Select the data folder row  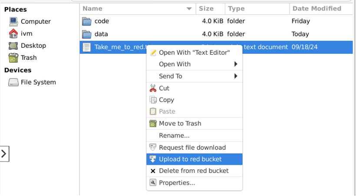point(101,34)
